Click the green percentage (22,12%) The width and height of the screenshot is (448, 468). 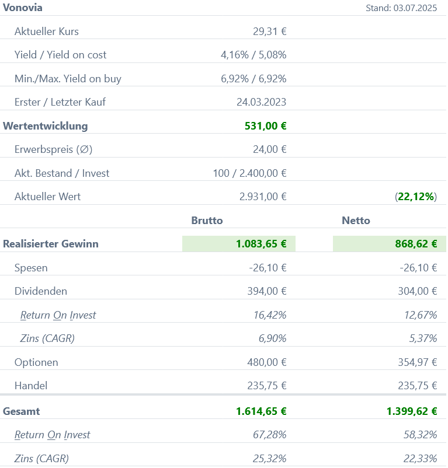416,197
